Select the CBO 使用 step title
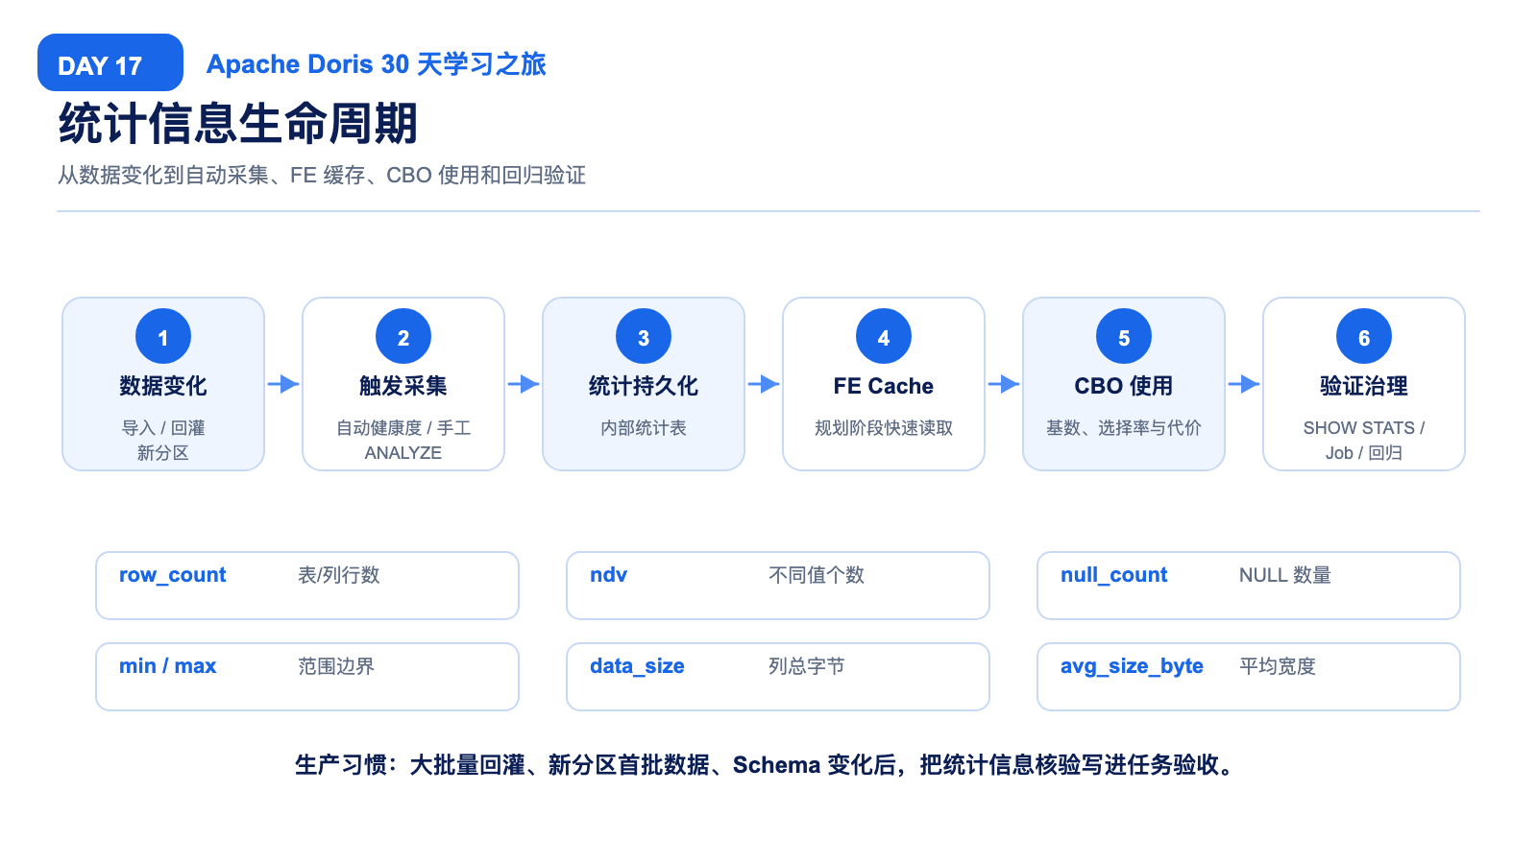Image resolution: width=1537 pixels, height=864 pixels. [x=1124, y=386]
